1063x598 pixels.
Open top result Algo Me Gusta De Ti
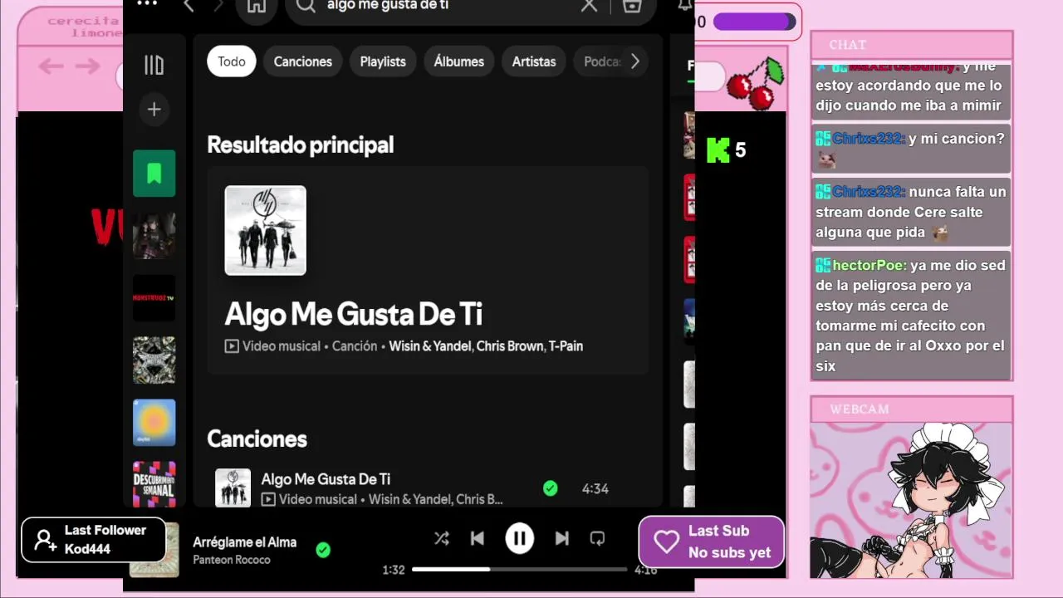tap(354, 314)
